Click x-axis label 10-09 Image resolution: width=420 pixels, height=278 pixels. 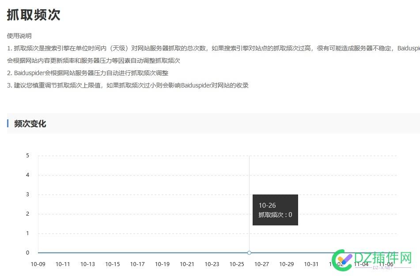pyautogui.click(x=38, y=264)
